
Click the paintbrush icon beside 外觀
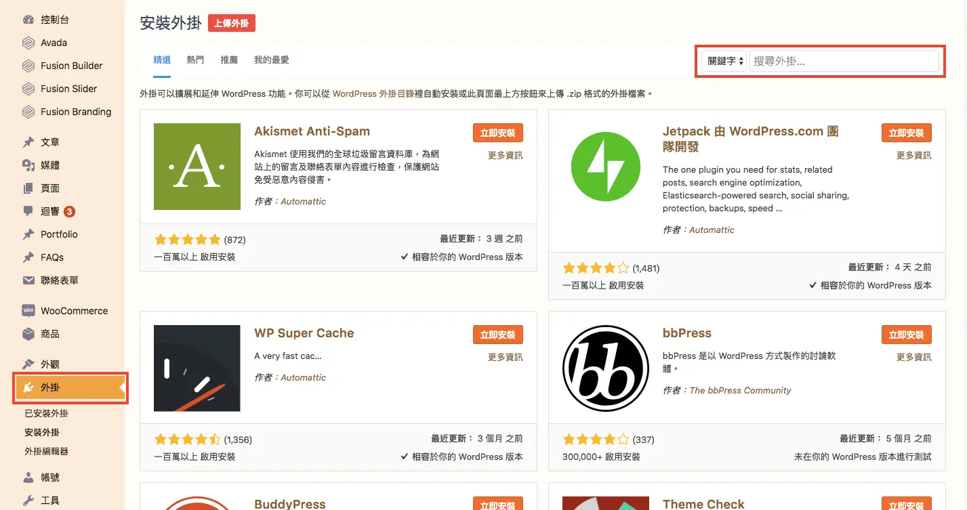[28, 364]
